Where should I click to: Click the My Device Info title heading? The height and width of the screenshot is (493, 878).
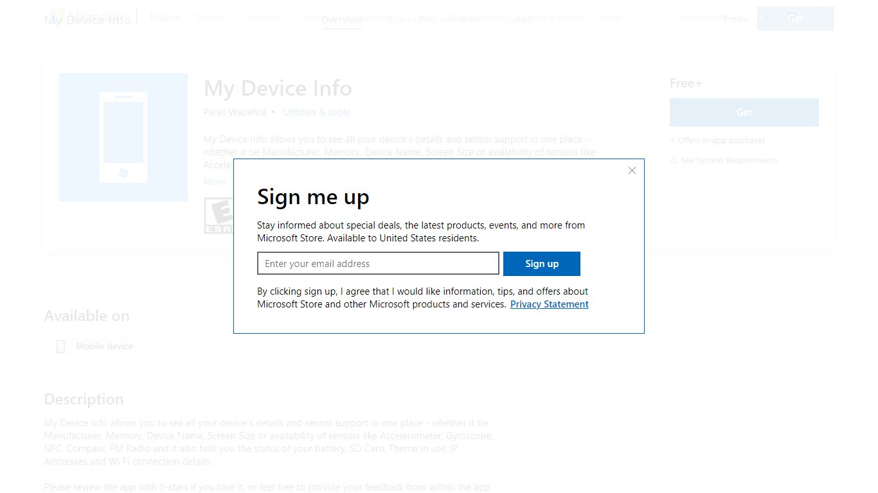point(278,89)
